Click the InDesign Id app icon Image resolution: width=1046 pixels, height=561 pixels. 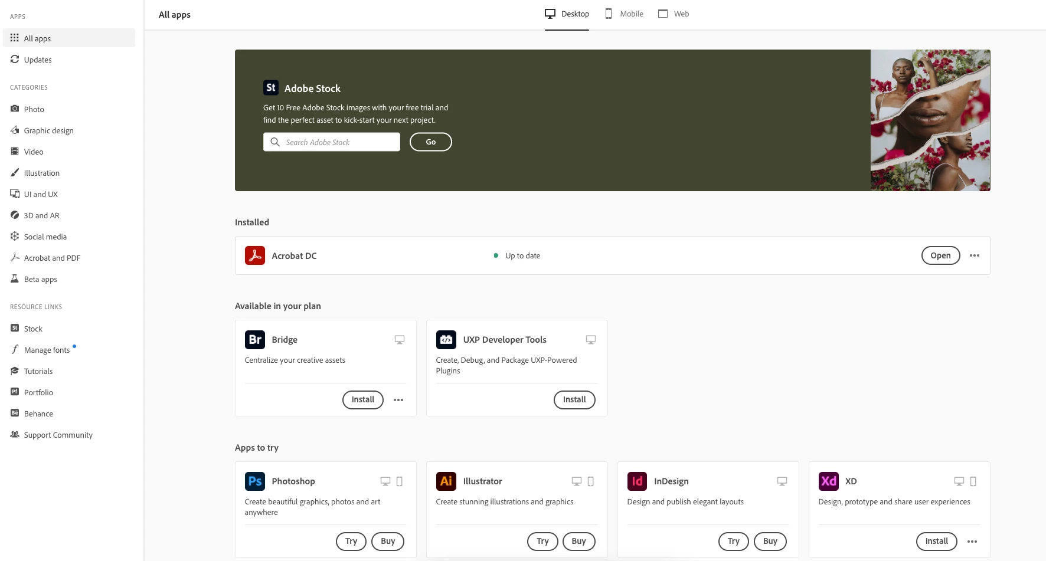(x=638, y=481)
